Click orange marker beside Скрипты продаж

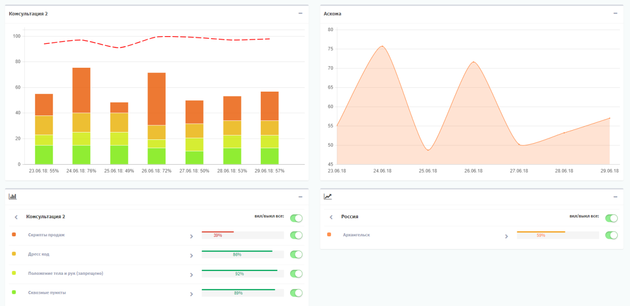pyautogui.click(x=14, y=234)
